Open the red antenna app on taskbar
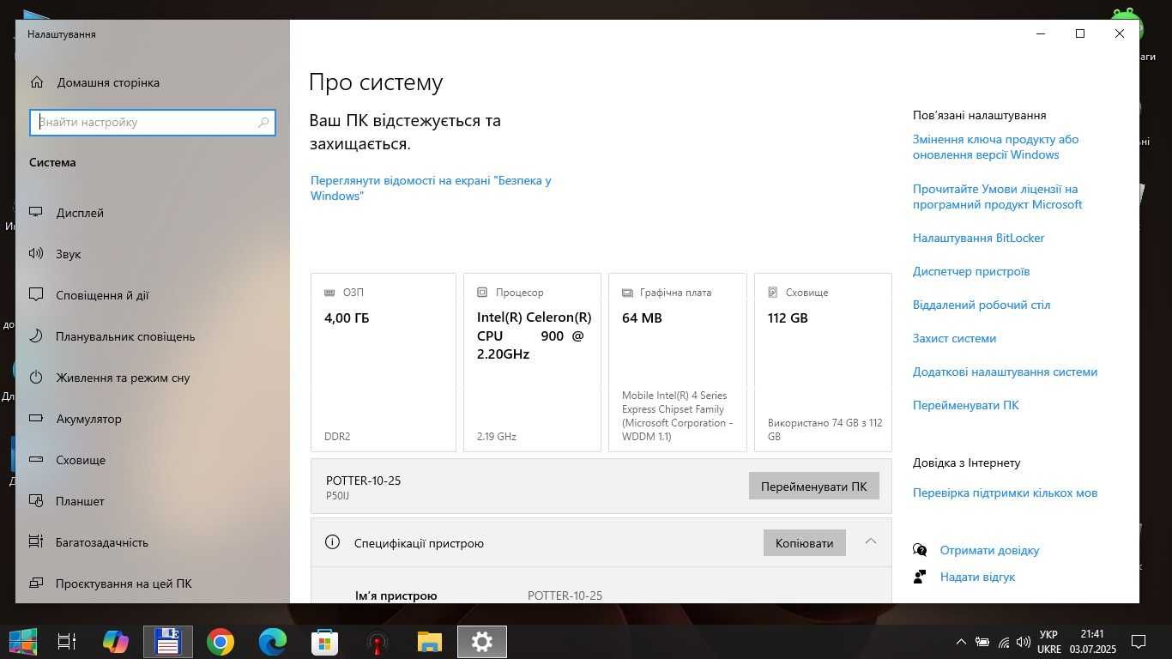 pyautogui.click(x=378, y=641)
